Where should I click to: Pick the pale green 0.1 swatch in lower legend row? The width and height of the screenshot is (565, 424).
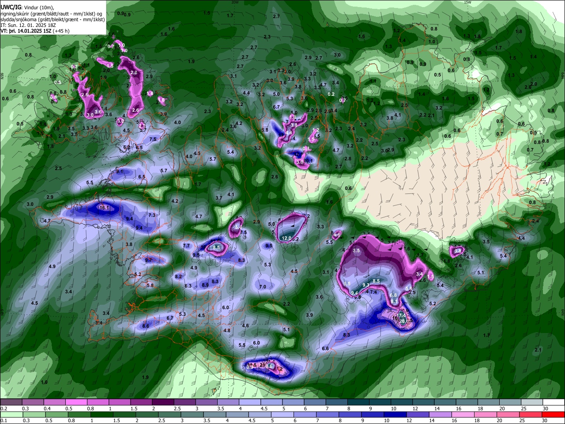11,414
